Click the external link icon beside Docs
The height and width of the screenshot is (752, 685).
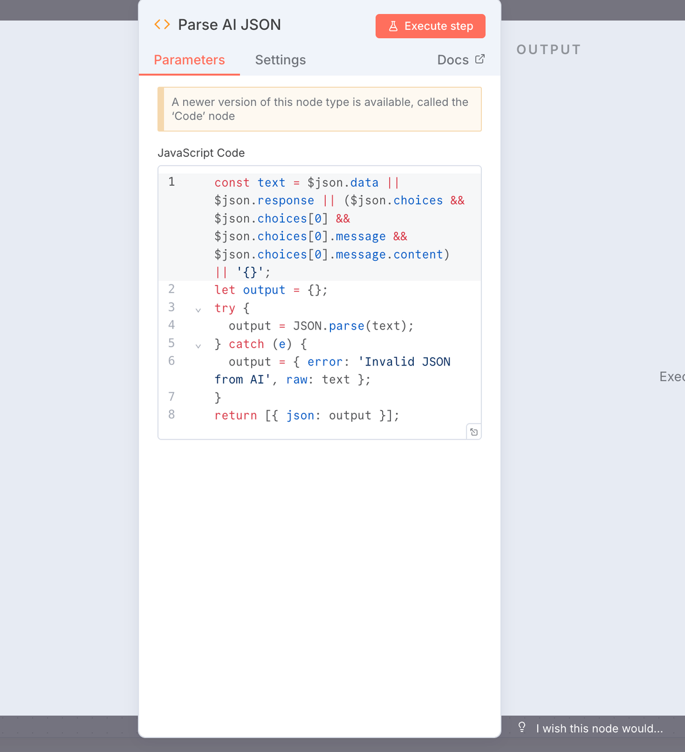click(480, 59)
